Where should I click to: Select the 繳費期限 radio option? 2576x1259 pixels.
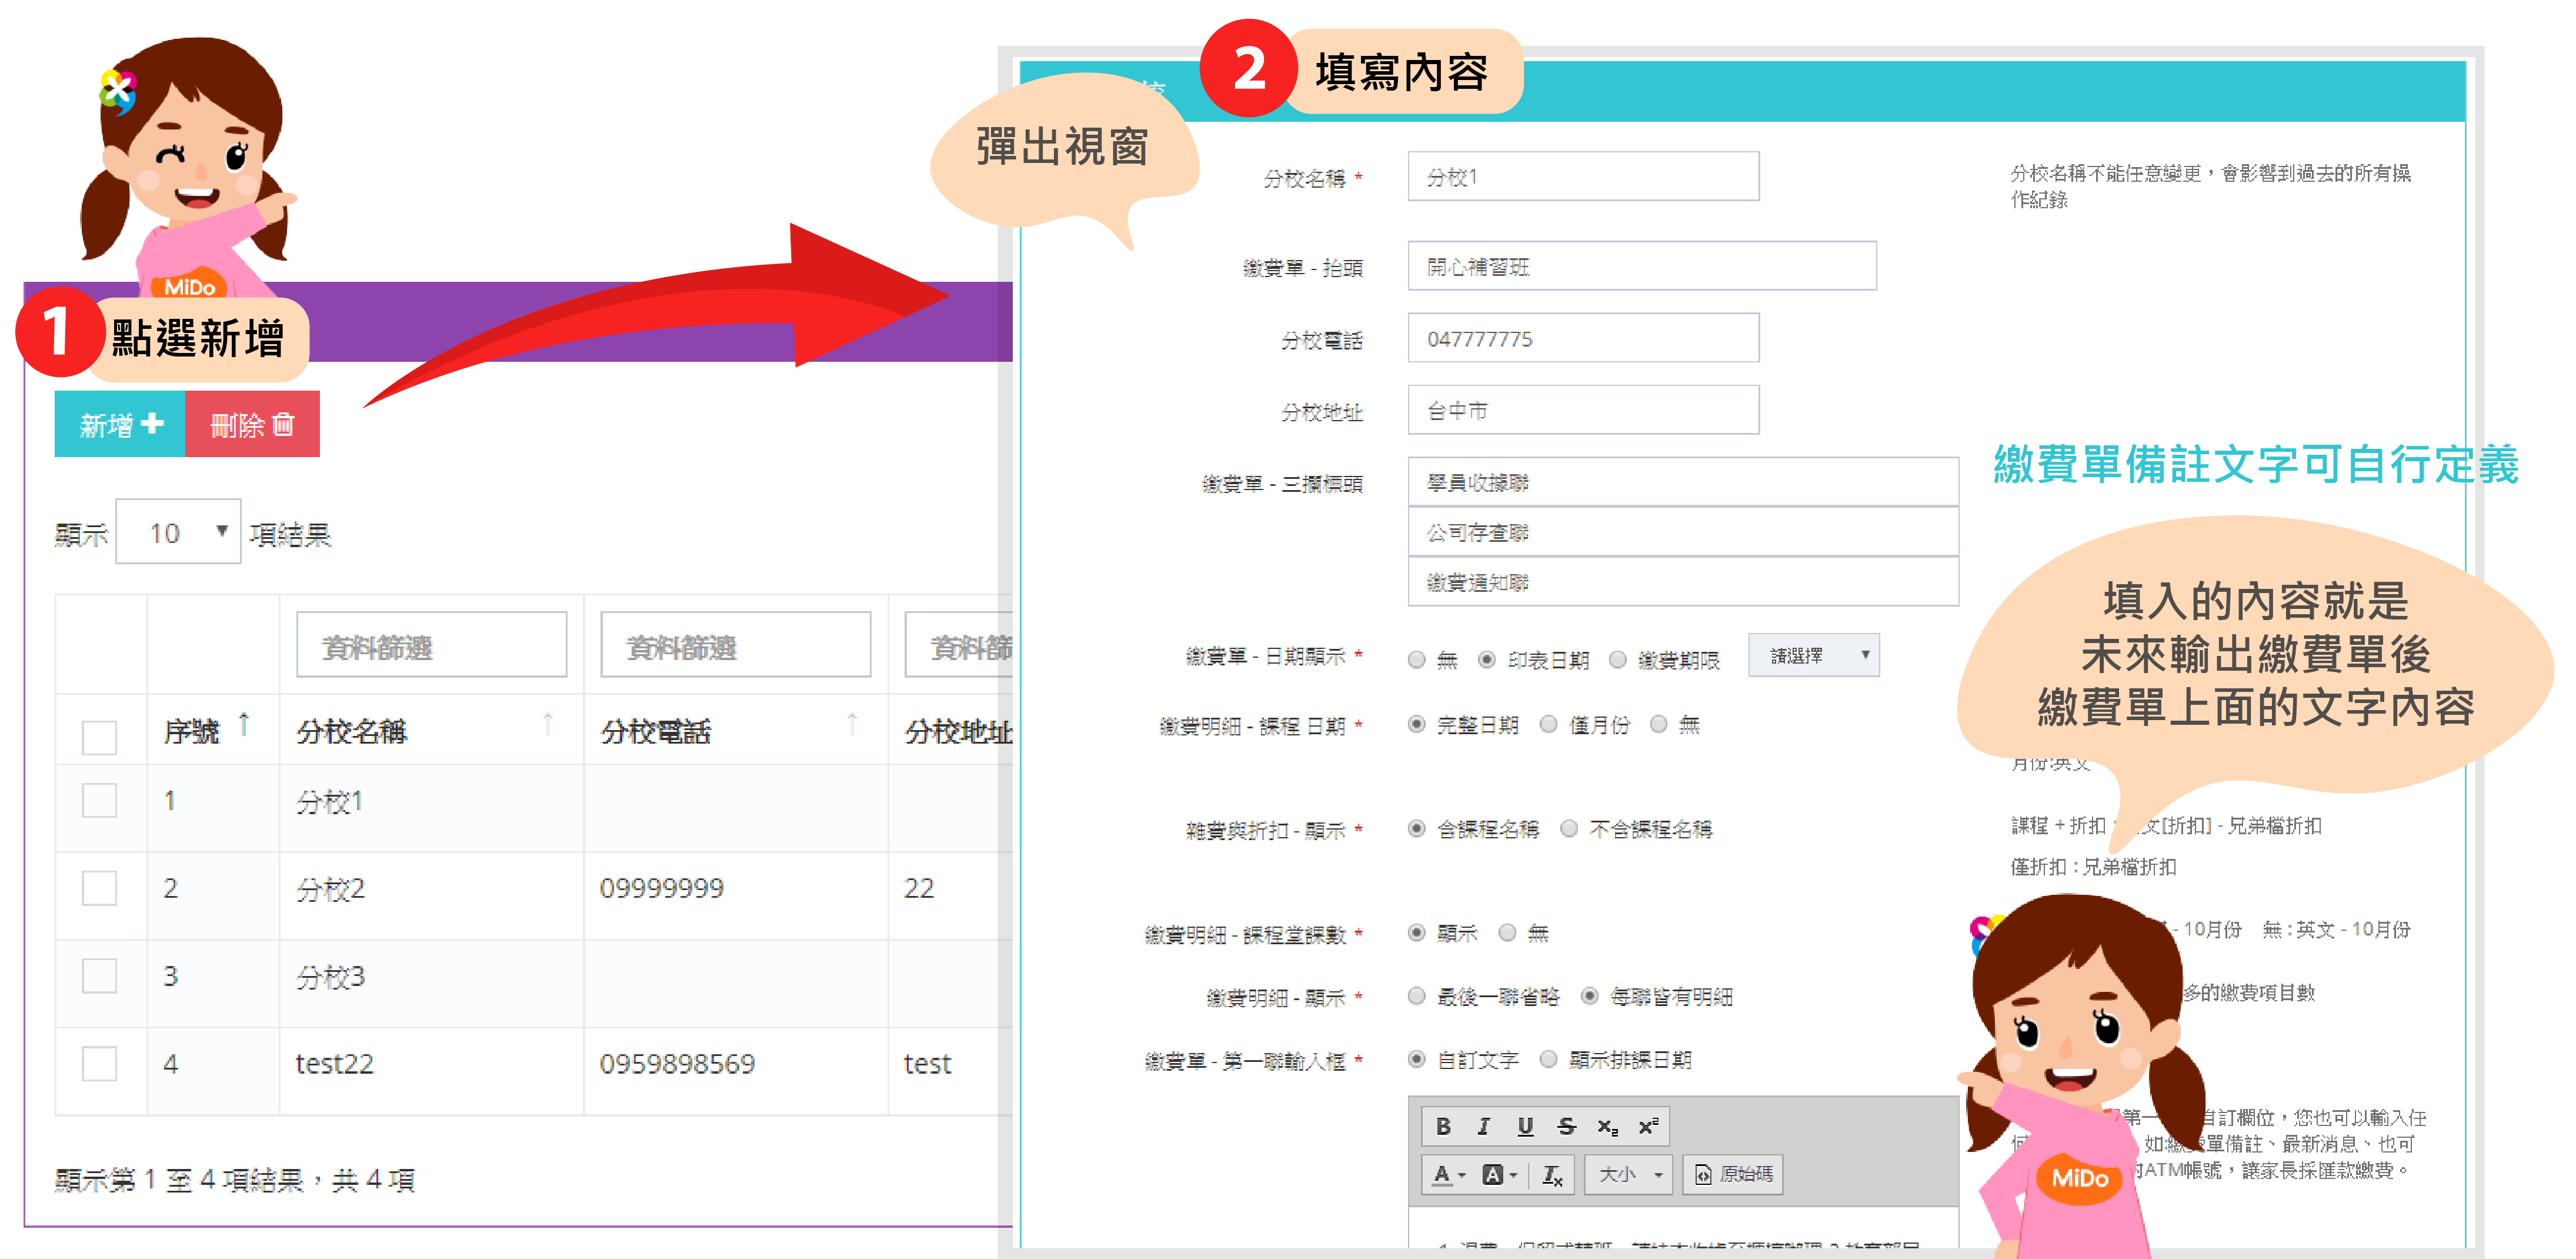pyautogui.click(x=1617, y=660)
